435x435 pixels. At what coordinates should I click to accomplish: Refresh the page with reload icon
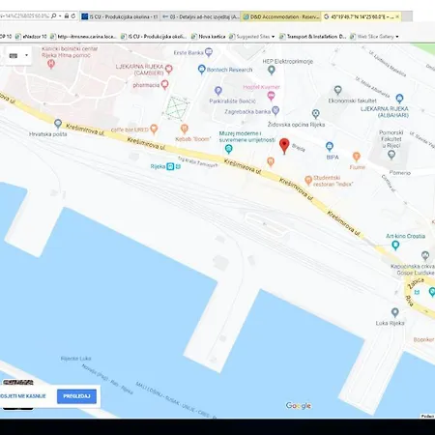(x=73, y=15)
